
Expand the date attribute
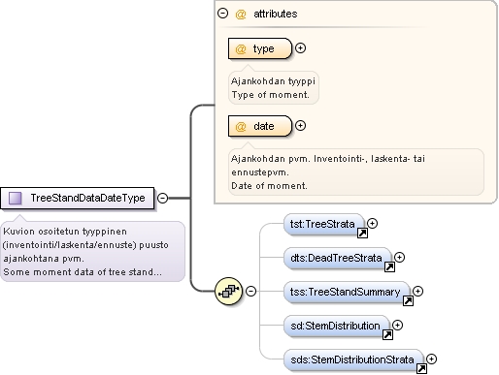tap(300, 126)
